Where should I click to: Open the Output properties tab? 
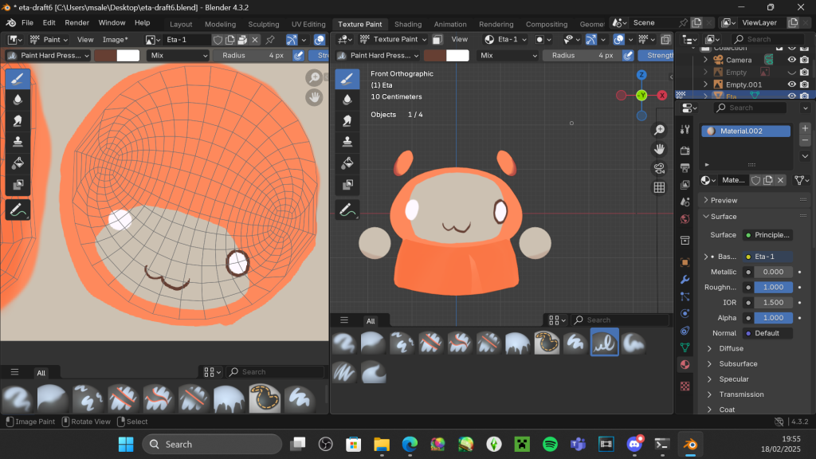685,167
